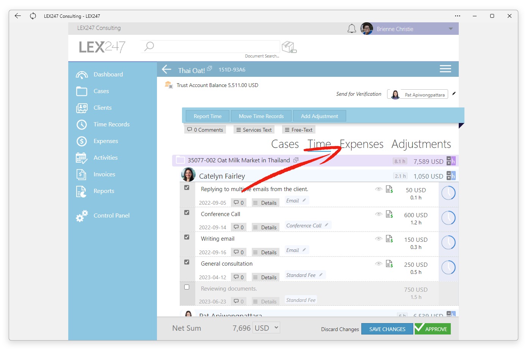Click invoice icon on Conference Call row
Image resolution: width=527 pixels, height=350 pixels.
pos(389,214)
